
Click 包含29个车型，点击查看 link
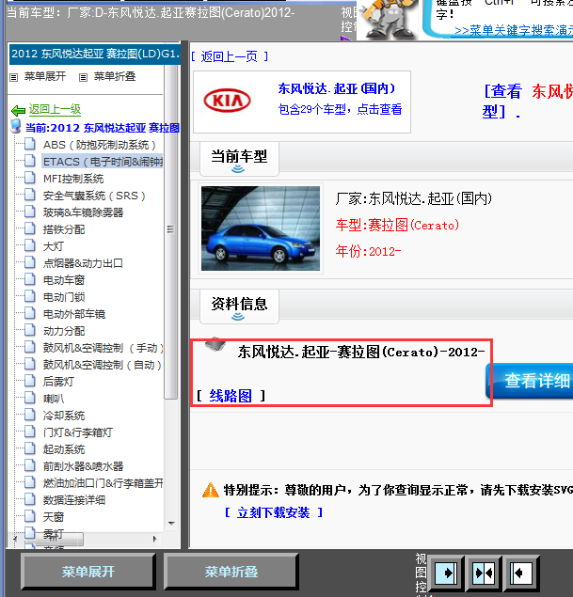(340, 109)
